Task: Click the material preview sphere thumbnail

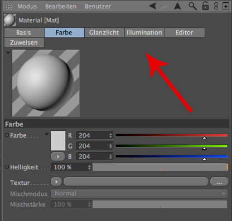Action: coord(46,83)
